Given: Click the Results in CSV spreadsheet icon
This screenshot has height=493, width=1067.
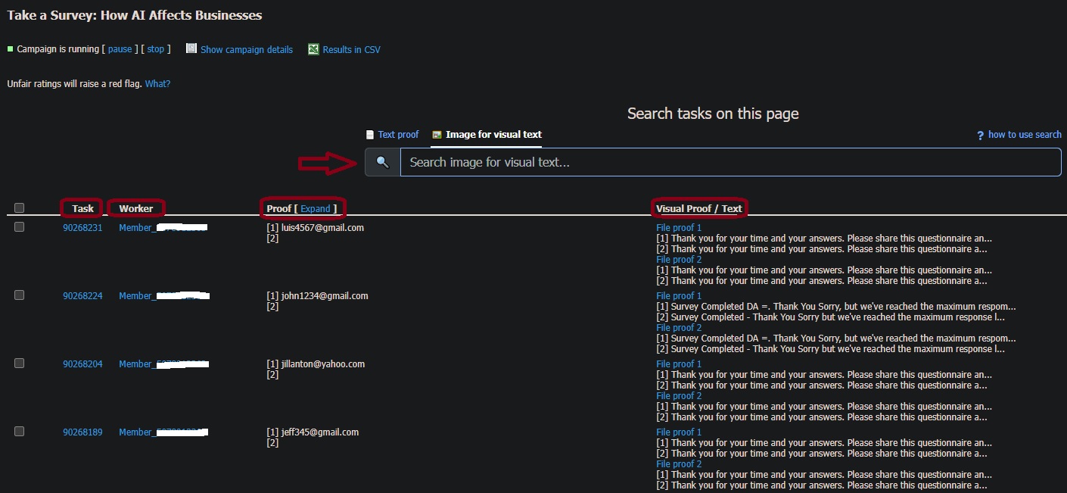Looking at the screenshot, I should (313, 49).
